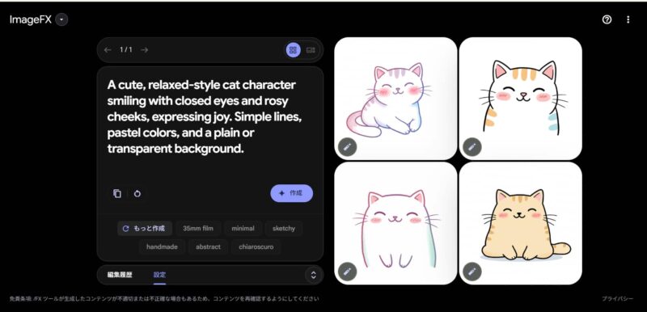Open the orange-striped white cat thumbnail

[x=521, y=99]
